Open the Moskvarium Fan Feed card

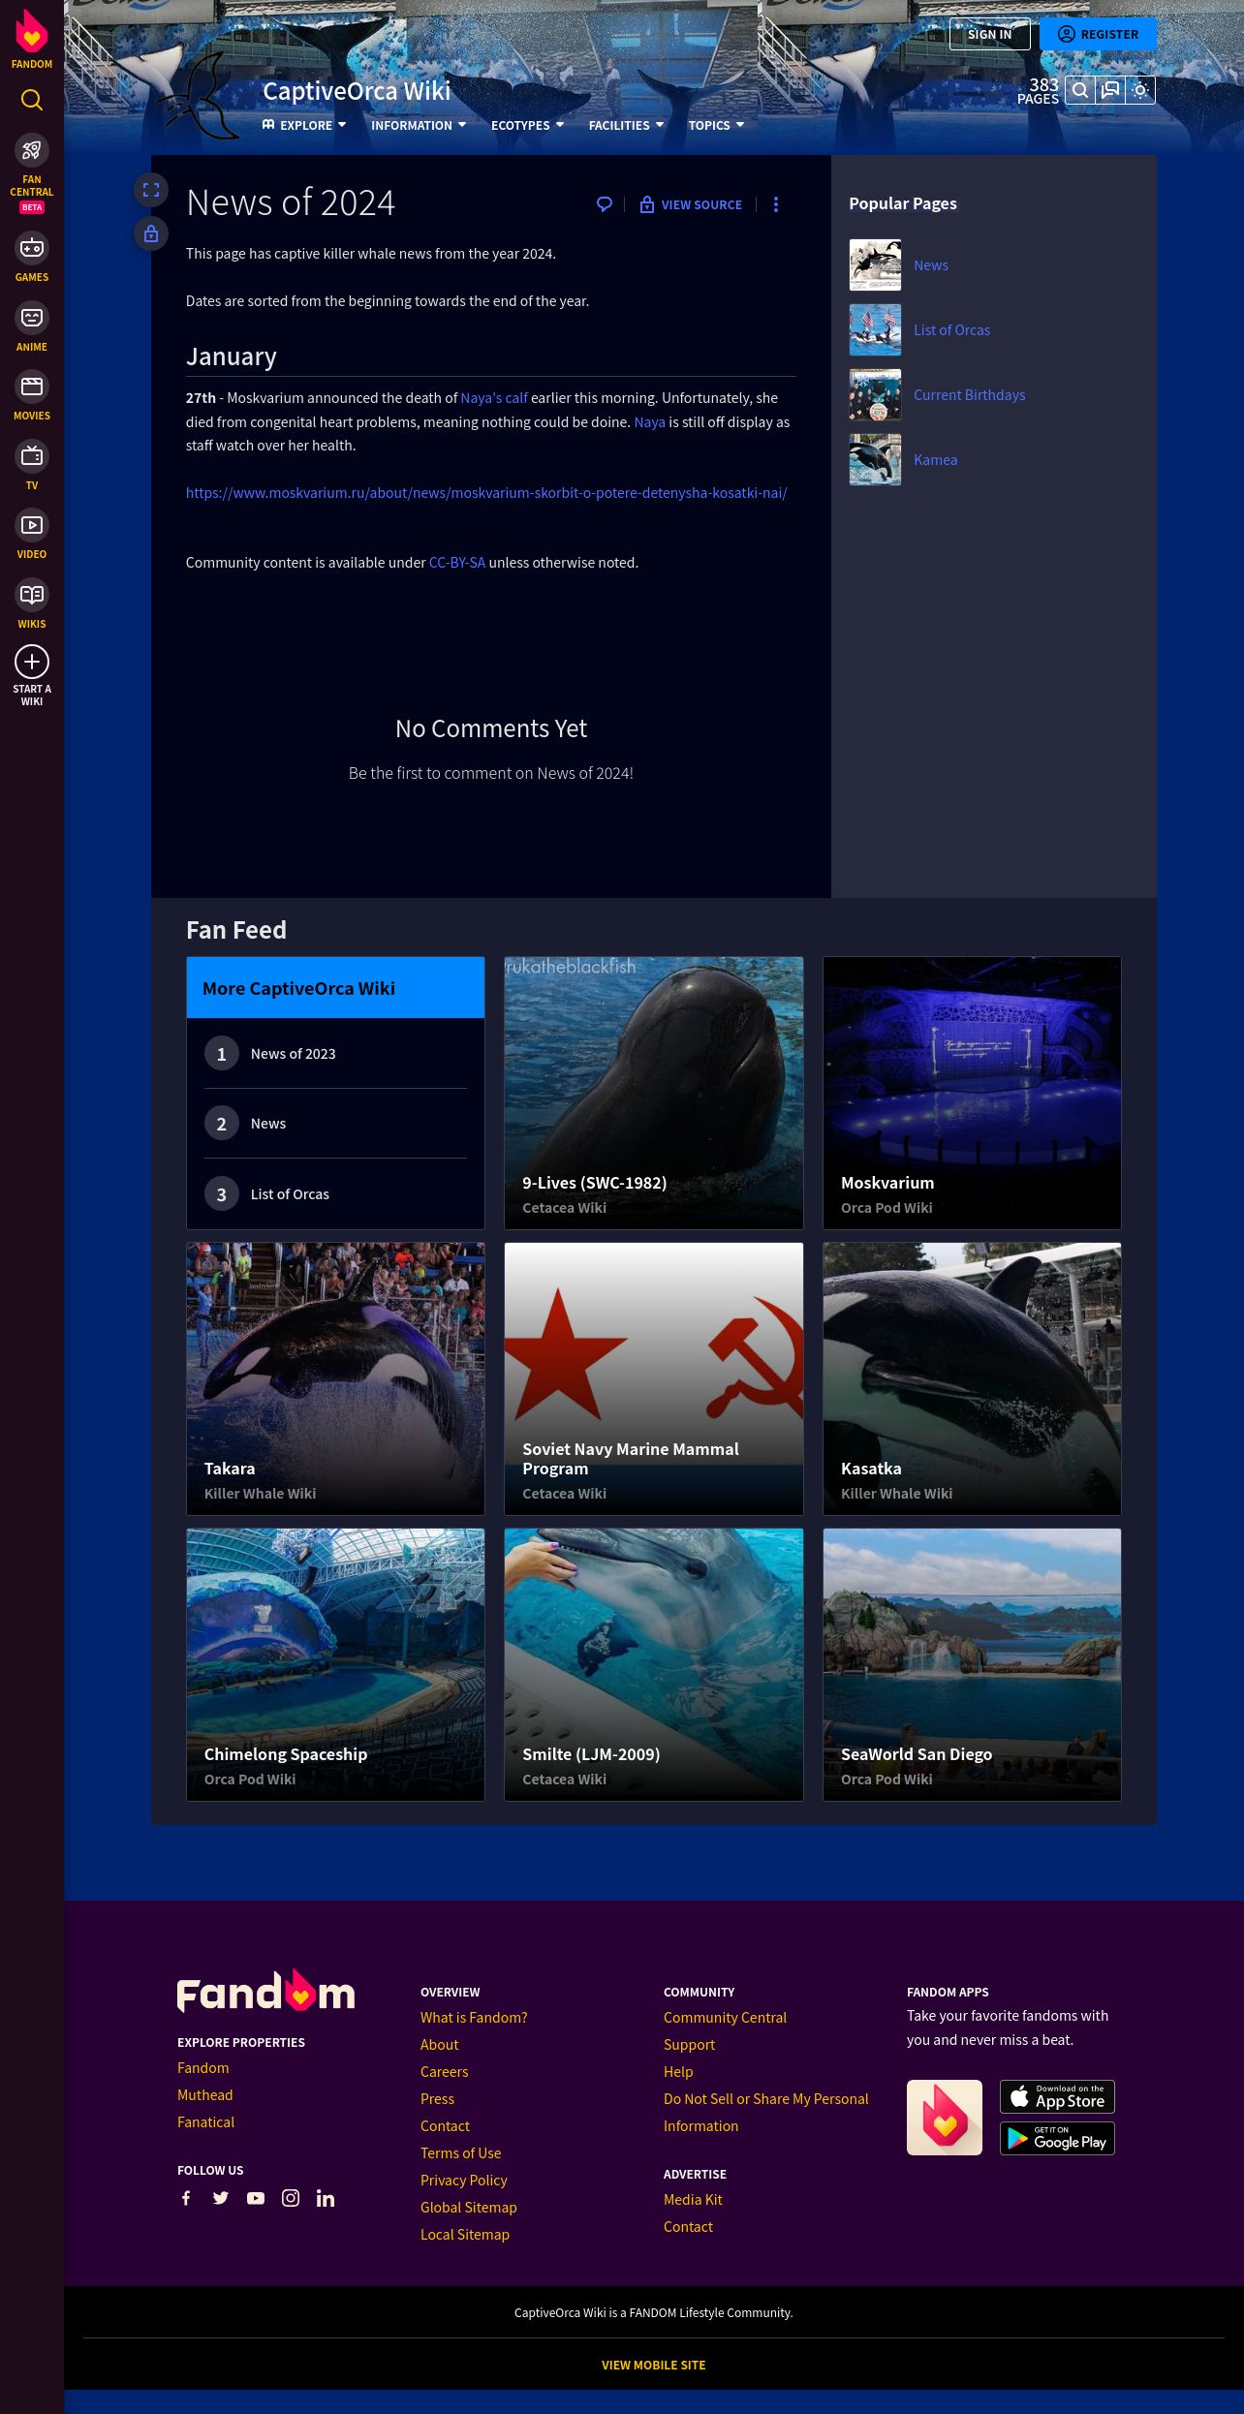[x=972, y=1093]
